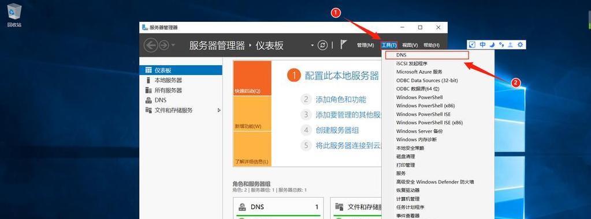Click the 所有服务器 sidebar icon
This screenshot has height=219, width=591.
coord(148,90)
